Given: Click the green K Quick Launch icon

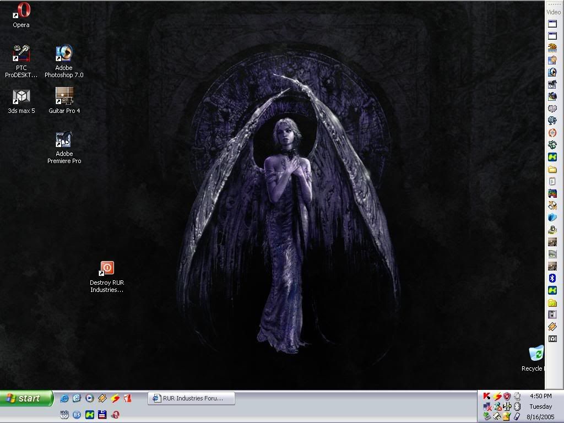Looking at the screenshot, I should 90,415.
